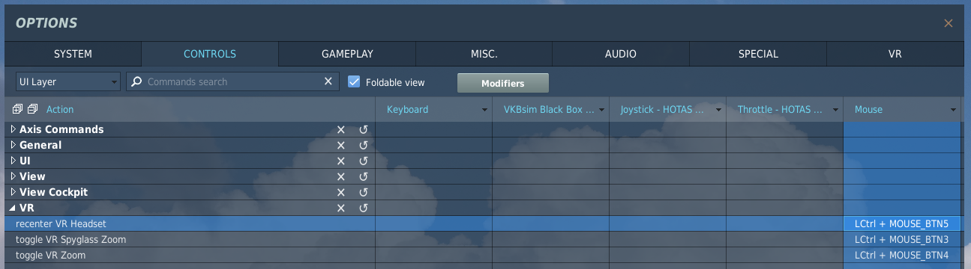Click the expand-all categories icon
The width and height of the screenshot is (971, 269).
(18, 109)
